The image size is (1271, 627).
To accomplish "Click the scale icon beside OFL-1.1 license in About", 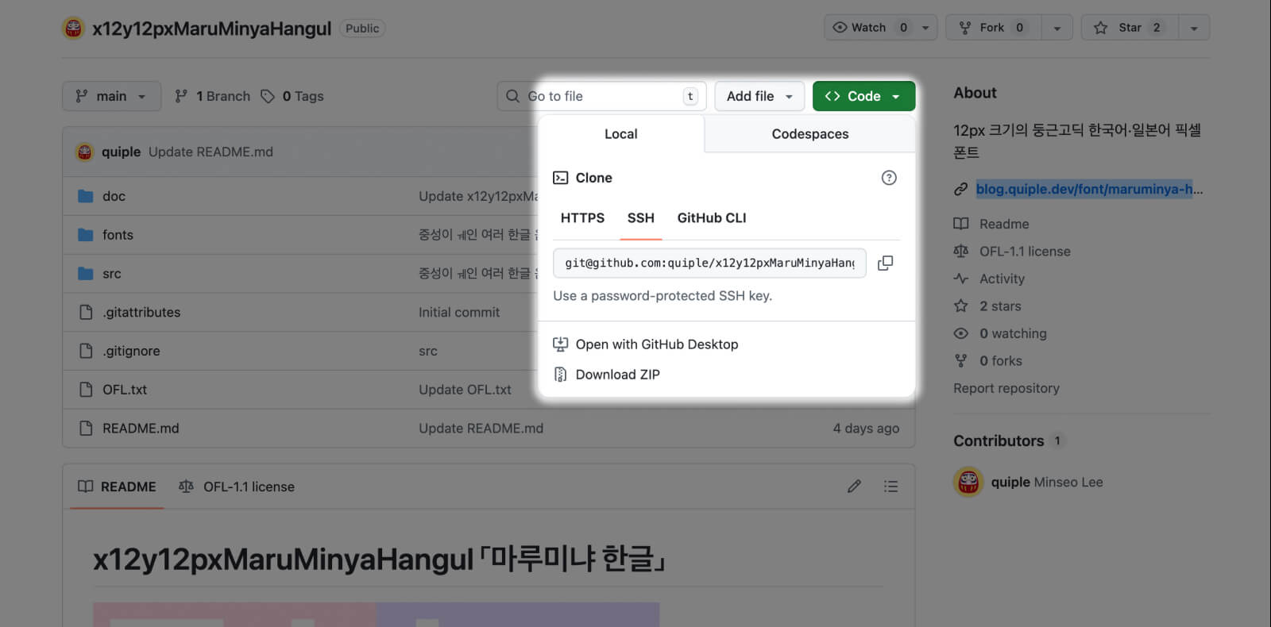I will pyautogui.click(x=960, y=252).
